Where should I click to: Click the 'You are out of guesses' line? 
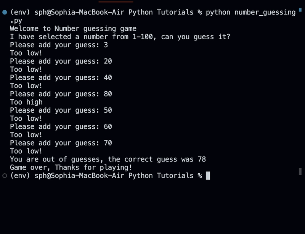pos(108,160)
